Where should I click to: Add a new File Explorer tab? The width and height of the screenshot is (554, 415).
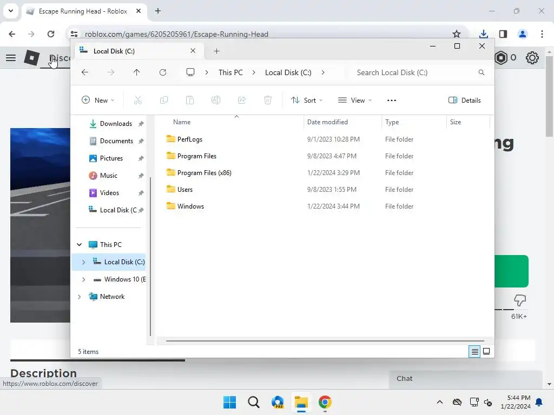216,51
